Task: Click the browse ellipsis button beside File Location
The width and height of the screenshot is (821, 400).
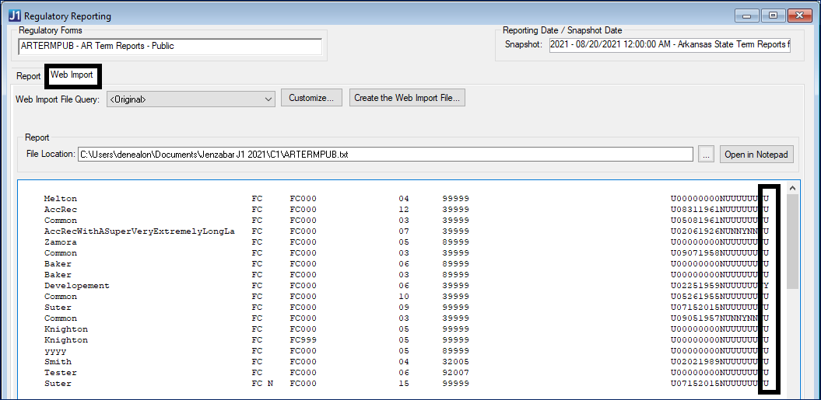Action: pyautogui.click(x=706, y=155)
